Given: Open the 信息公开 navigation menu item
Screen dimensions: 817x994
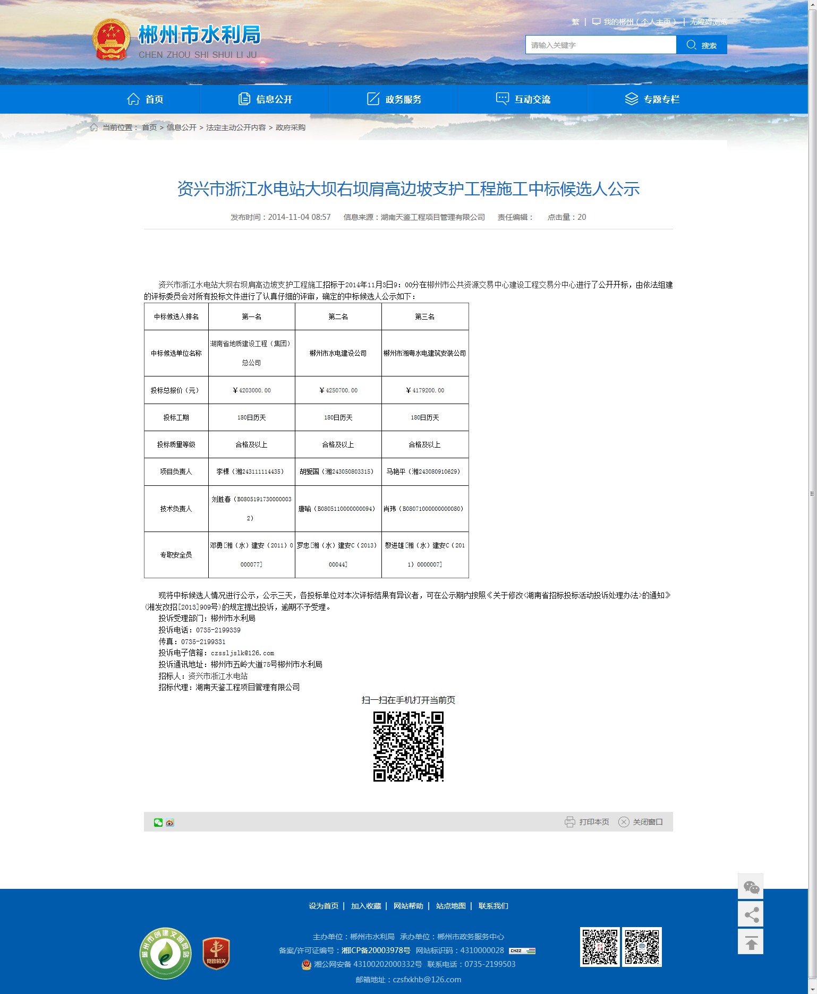Looking at the screenshot, I should 265,99.
